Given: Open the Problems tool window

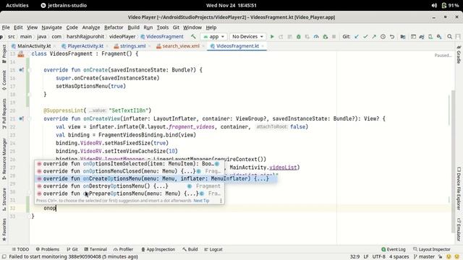Looking at the screenshot, I should [x=47, y=249].
